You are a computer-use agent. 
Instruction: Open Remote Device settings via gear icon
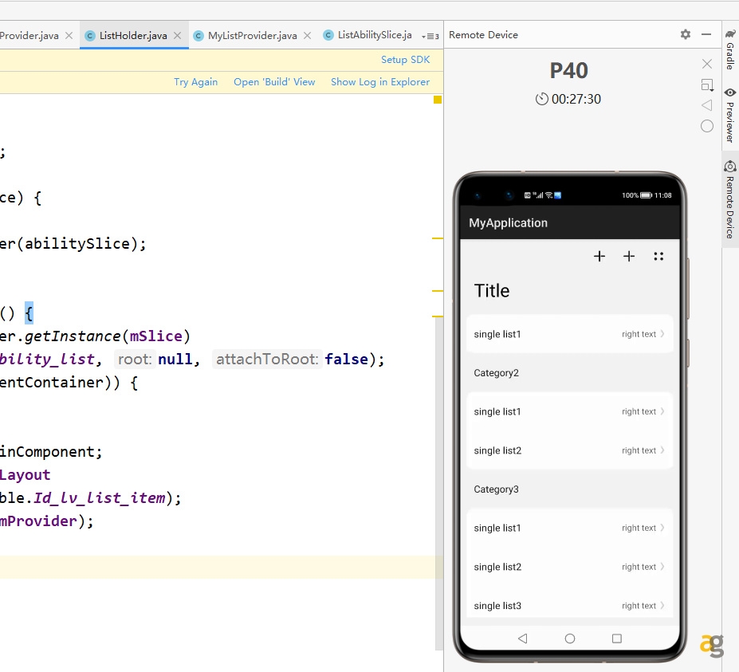tap(683, 34)
